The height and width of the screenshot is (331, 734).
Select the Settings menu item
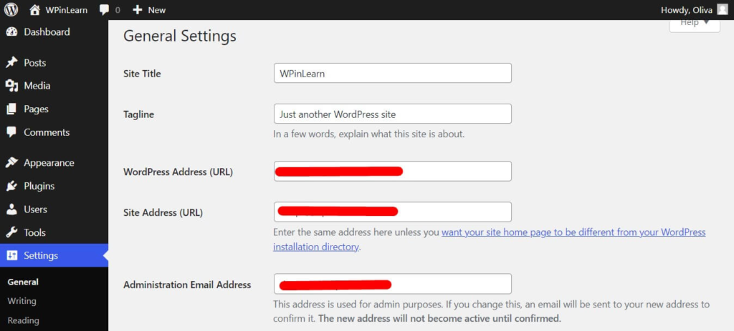coord(54,256)
